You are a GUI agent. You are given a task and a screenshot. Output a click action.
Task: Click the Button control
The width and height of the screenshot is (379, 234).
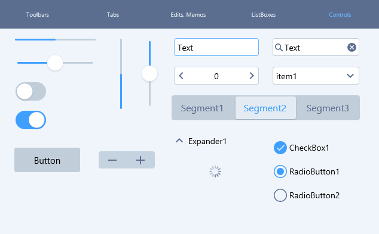coord(47,160)
